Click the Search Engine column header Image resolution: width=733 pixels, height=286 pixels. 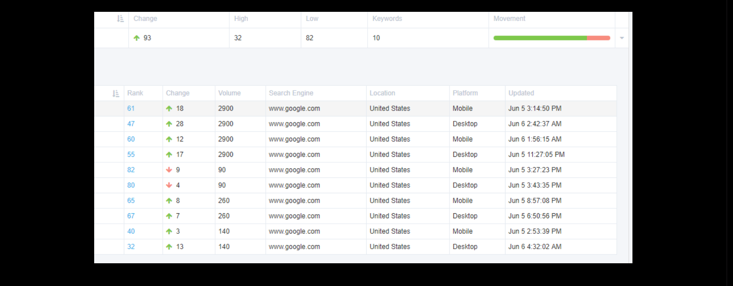[291, 93]
